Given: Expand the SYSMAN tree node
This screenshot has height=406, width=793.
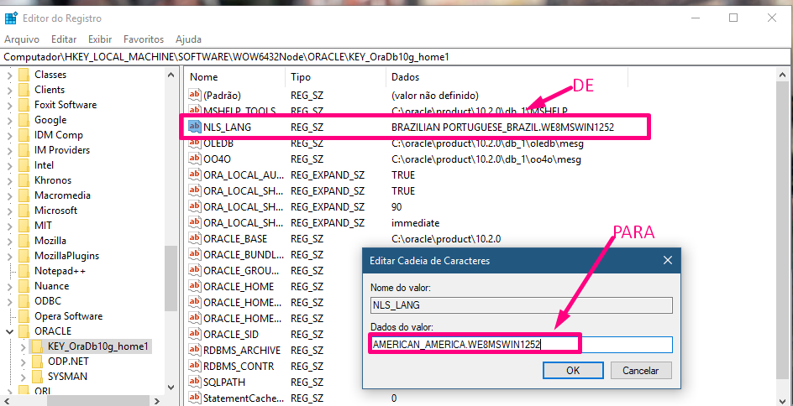Looking at the screenshot, I should pyautogui.click(x=23, y=377).
